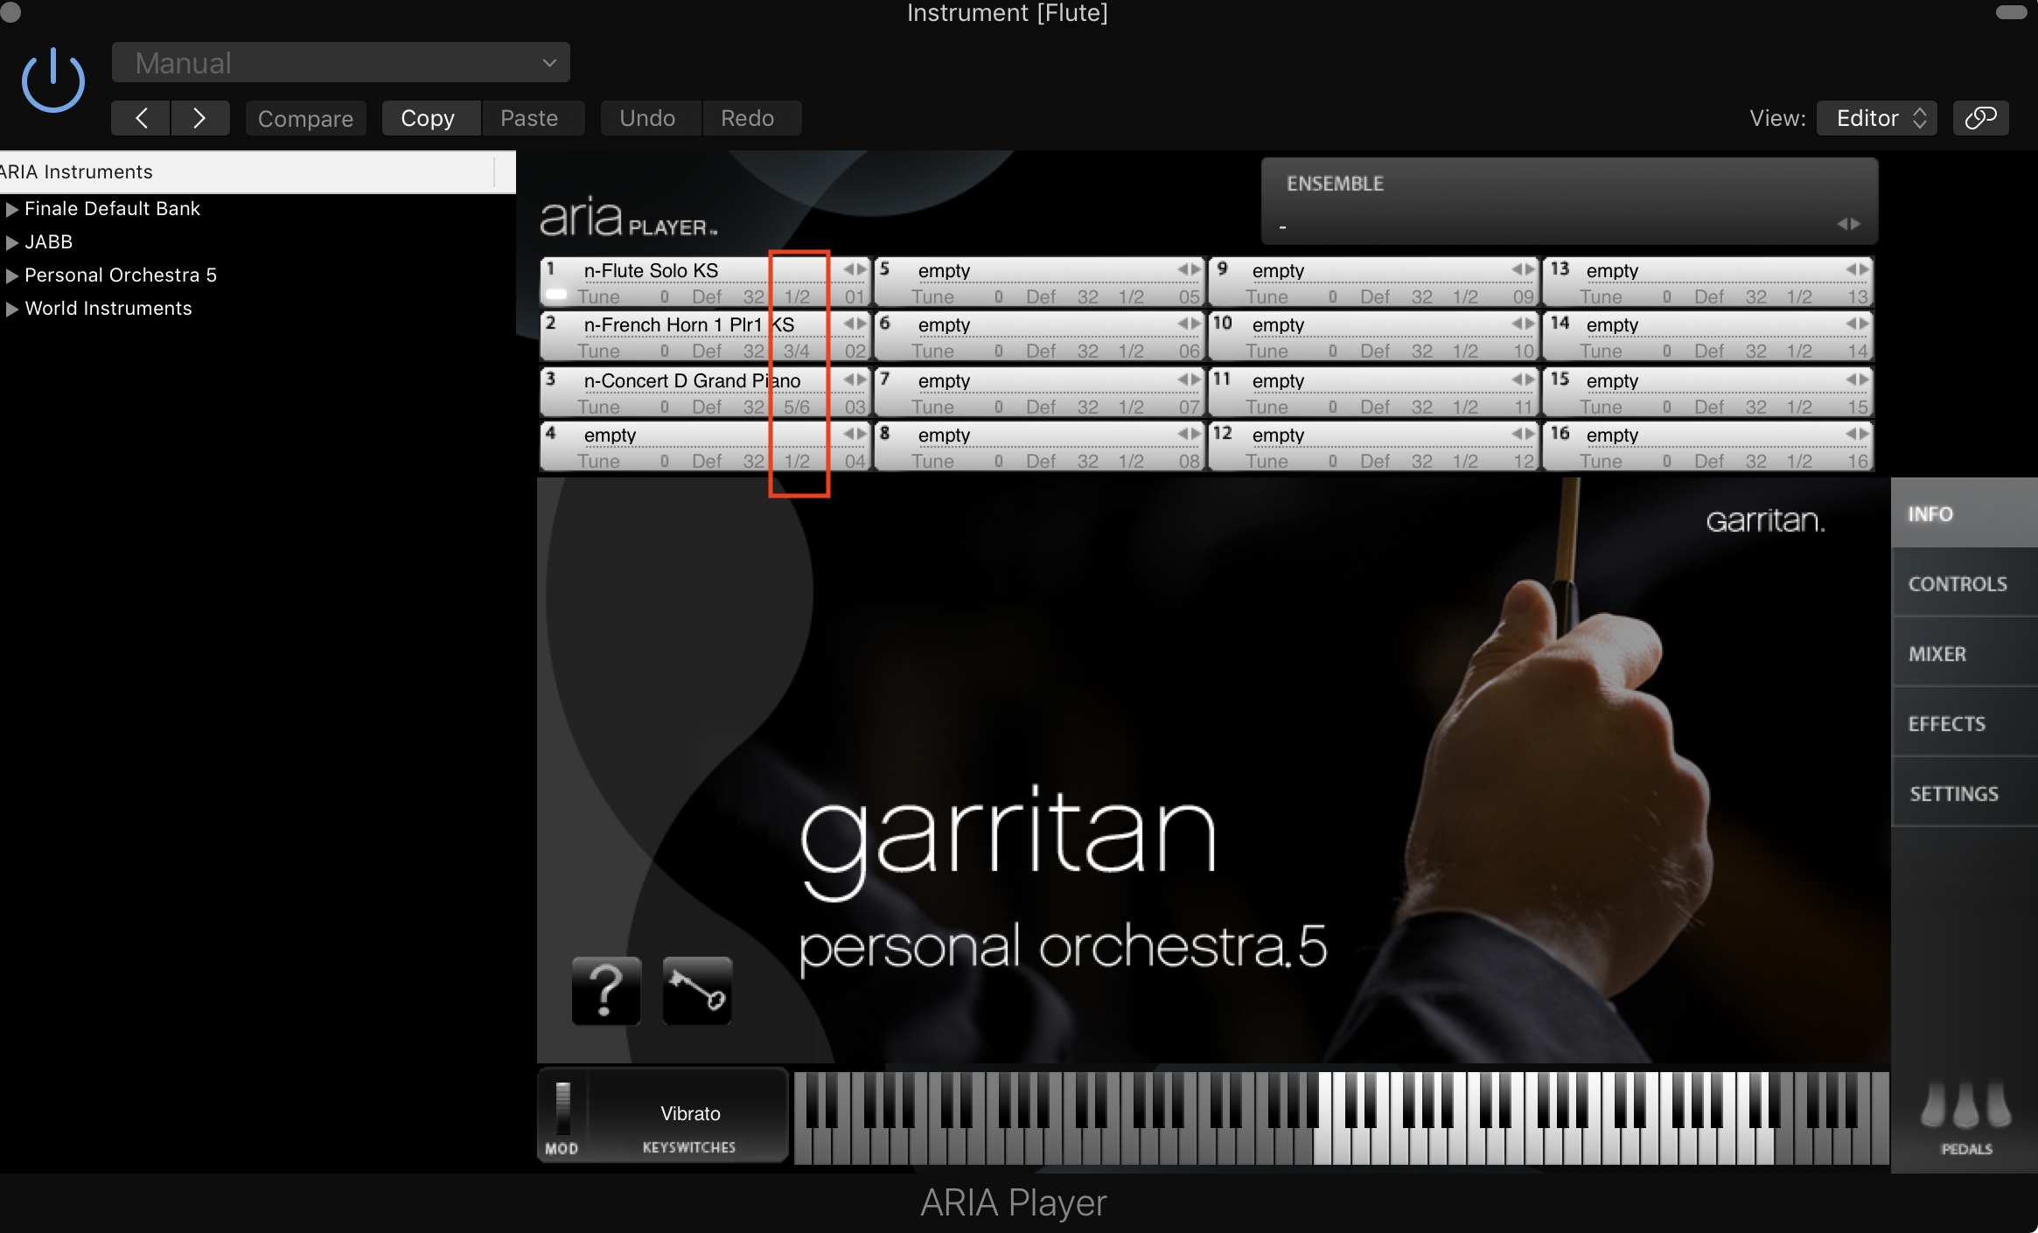
Task: Select slot 16 empty instrument name
Action: [1612, 435]
